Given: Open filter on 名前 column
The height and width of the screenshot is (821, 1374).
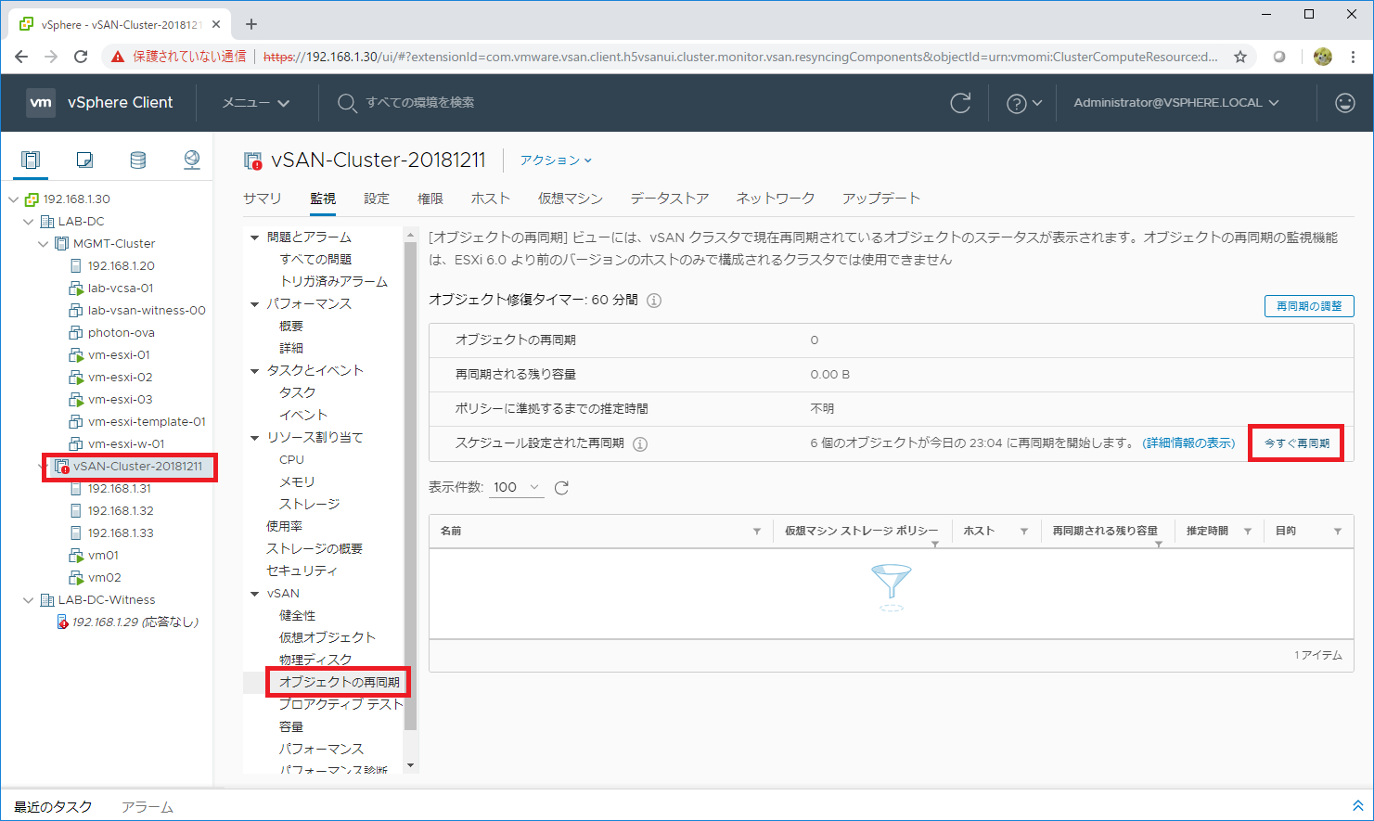Looking at the screenshot, I should 757,532.
